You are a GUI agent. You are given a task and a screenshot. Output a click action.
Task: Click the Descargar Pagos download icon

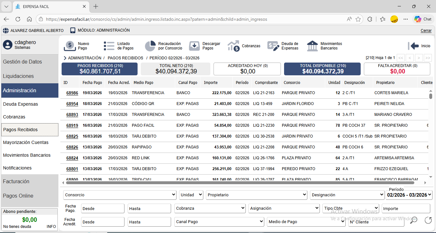coord(194,46)
